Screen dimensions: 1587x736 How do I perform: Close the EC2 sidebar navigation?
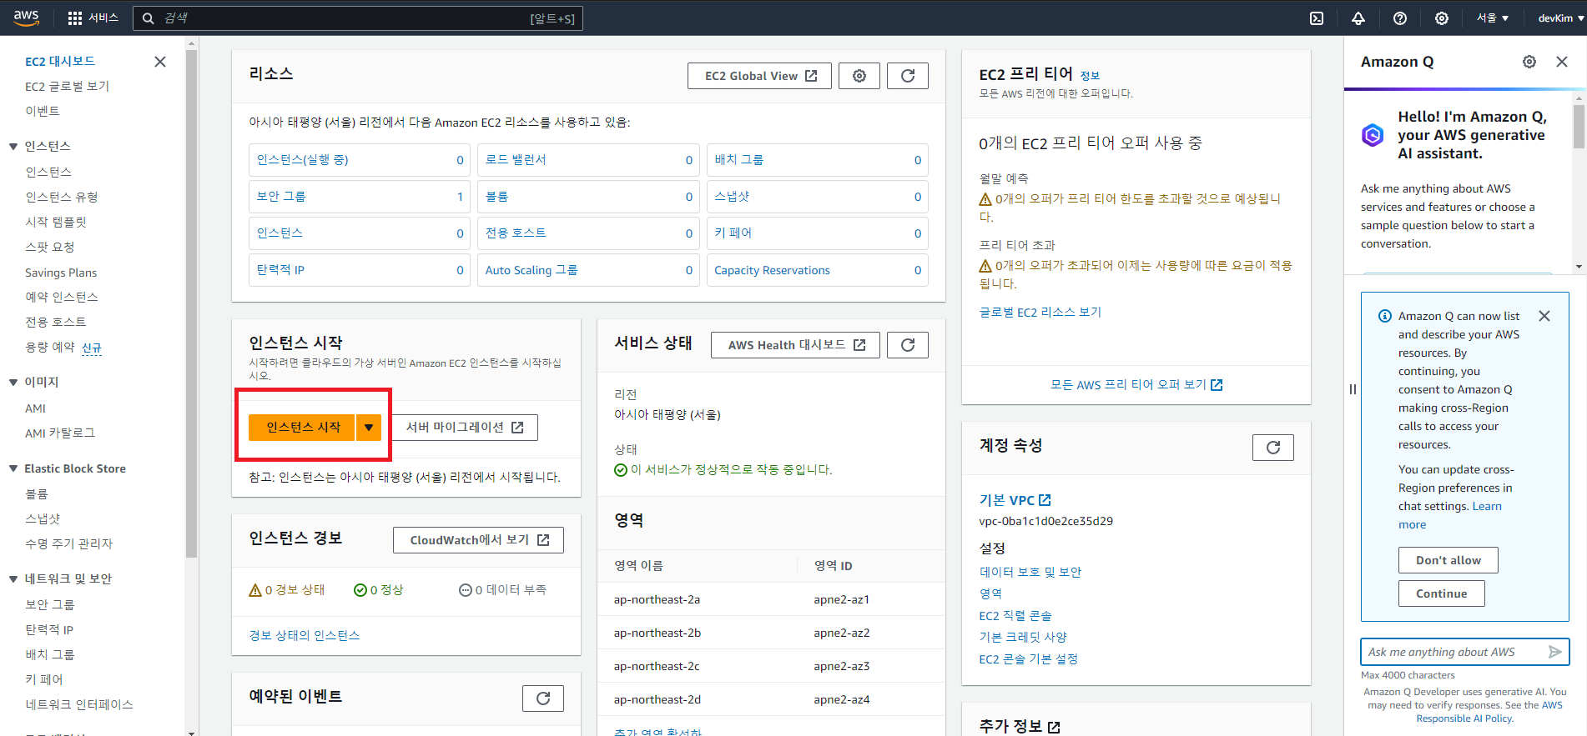tap(160, 62)
